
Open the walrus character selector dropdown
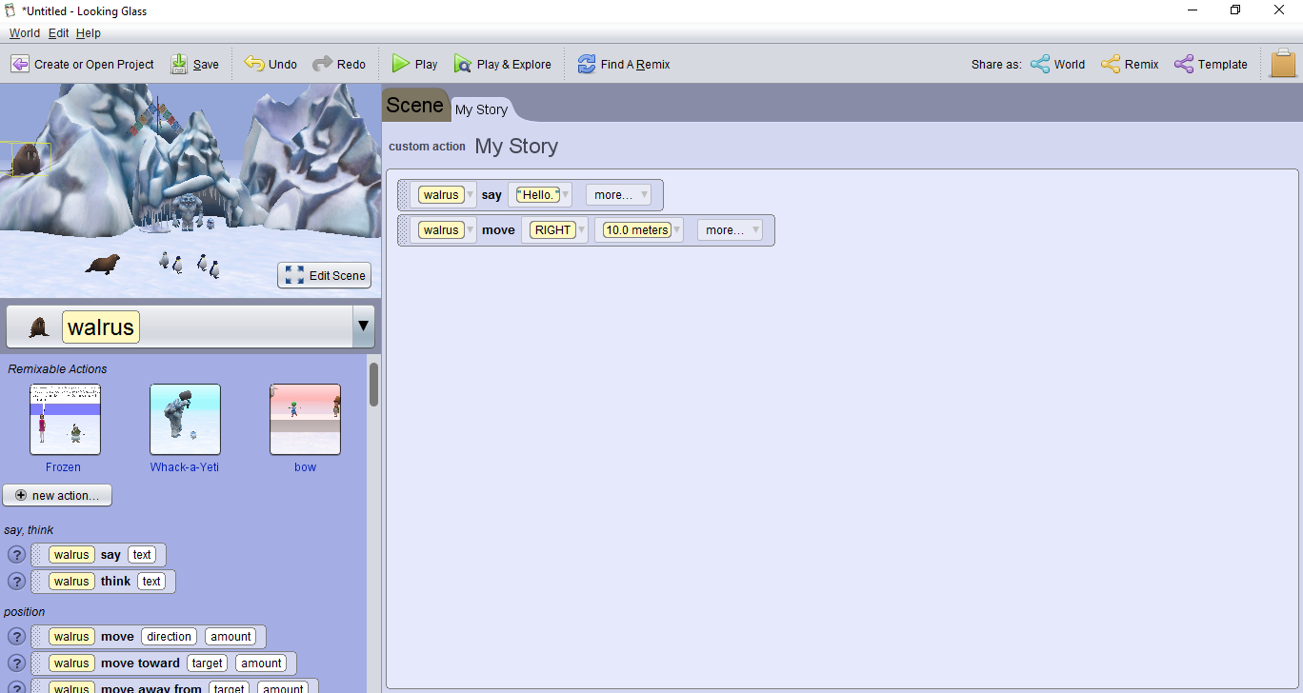point(362,327)
